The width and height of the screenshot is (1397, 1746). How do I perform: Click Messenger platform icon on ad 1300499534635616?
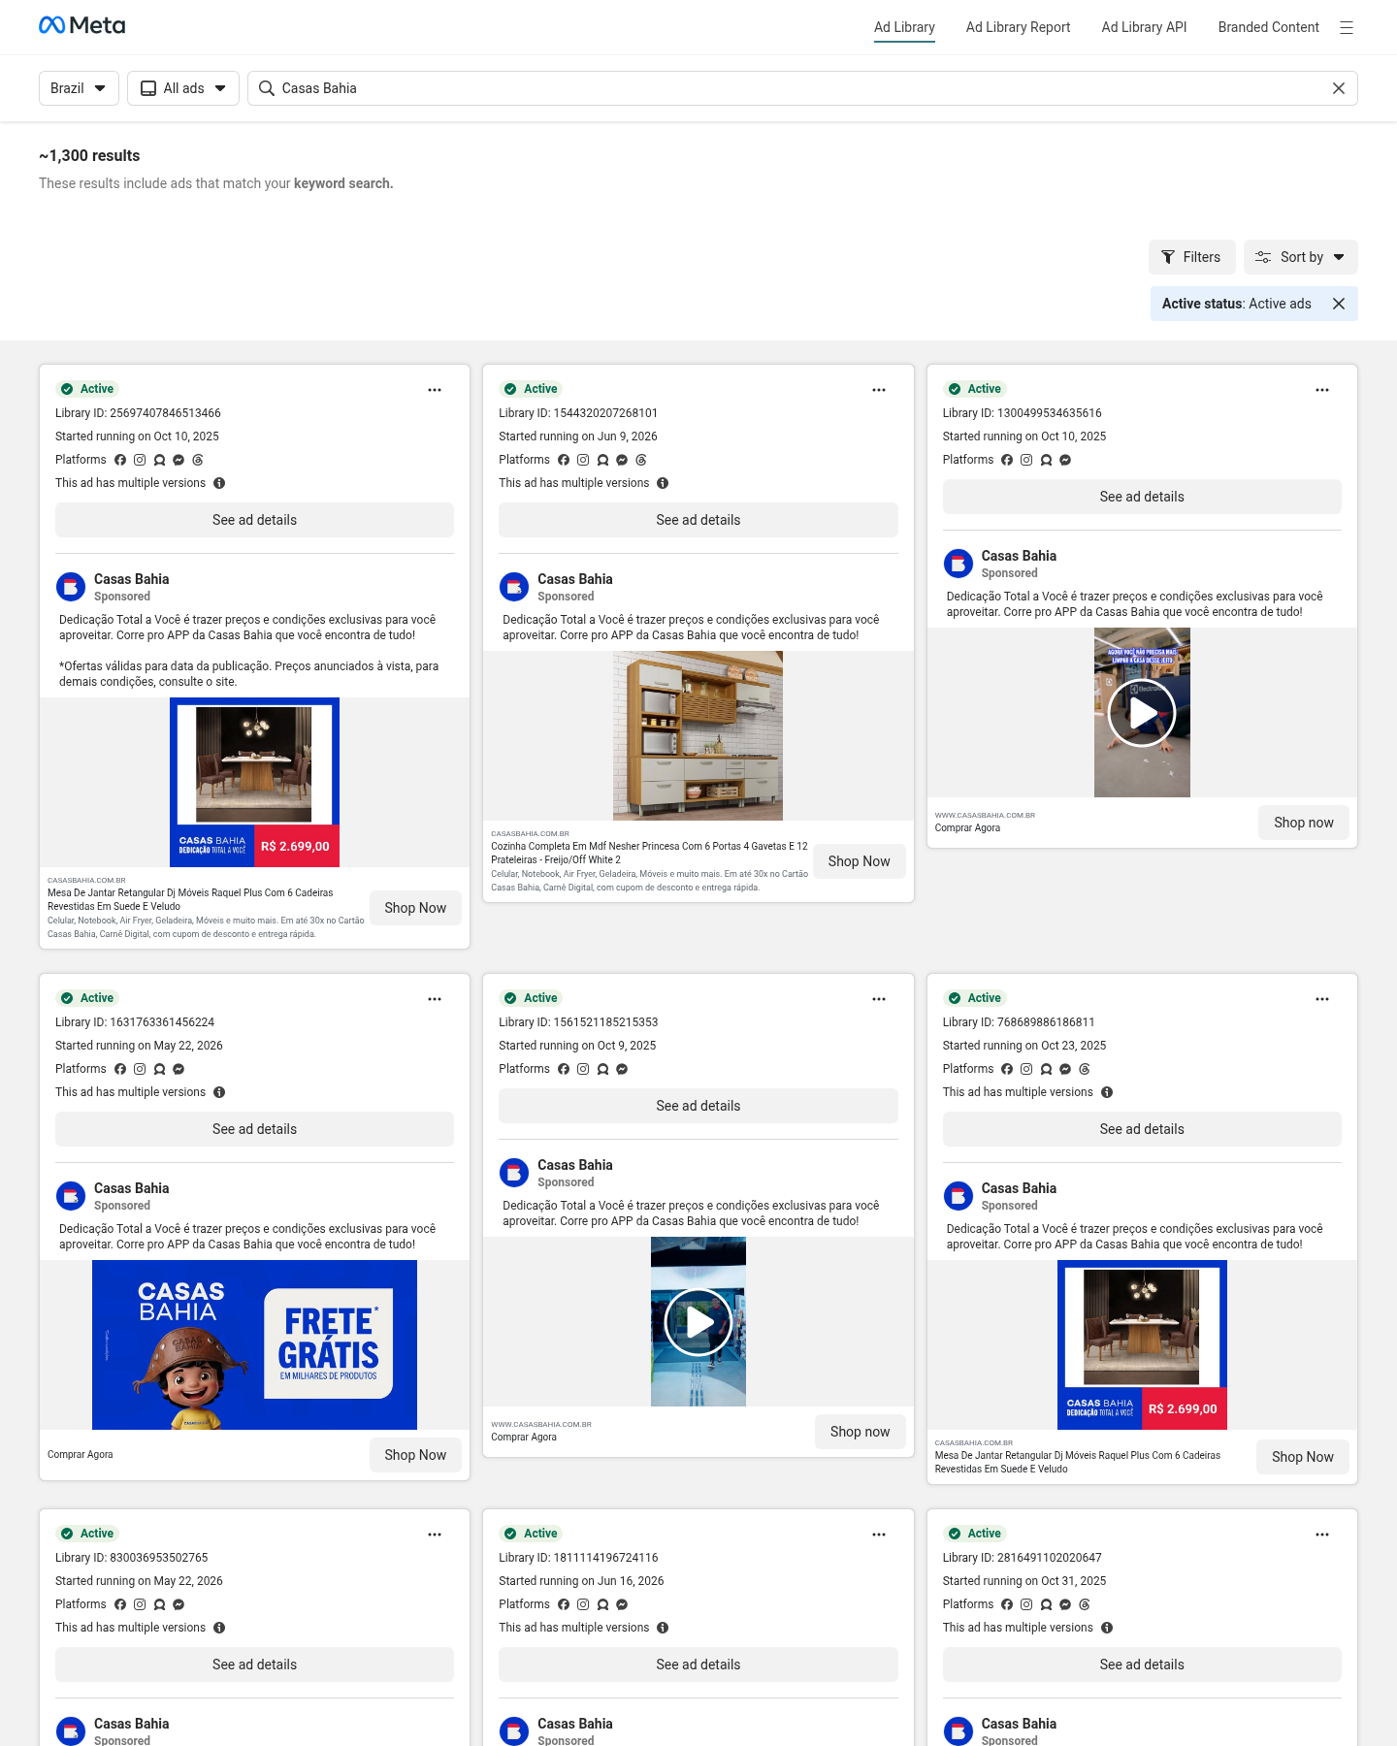[1065, 460]
